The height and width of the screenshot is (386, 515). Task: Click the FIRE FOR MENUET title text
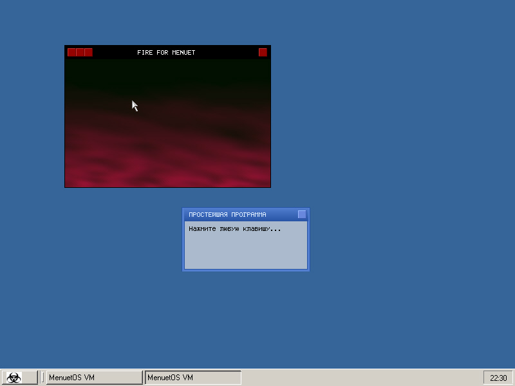[x=166, y=52]
